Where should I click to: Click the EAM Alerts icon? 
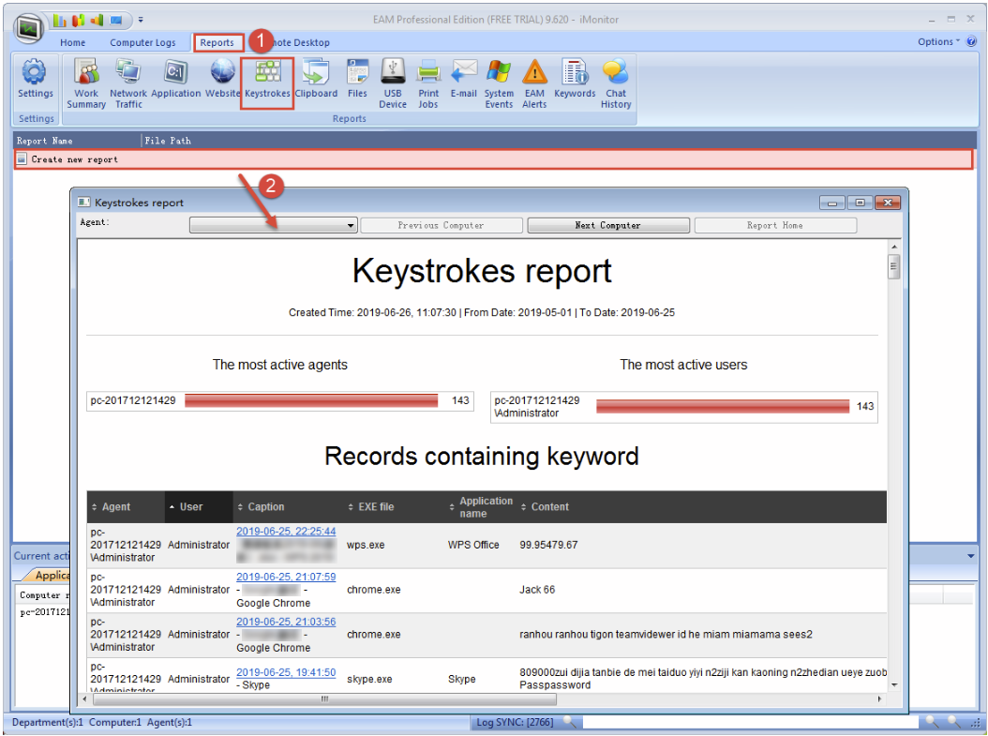tap(534, 83)
